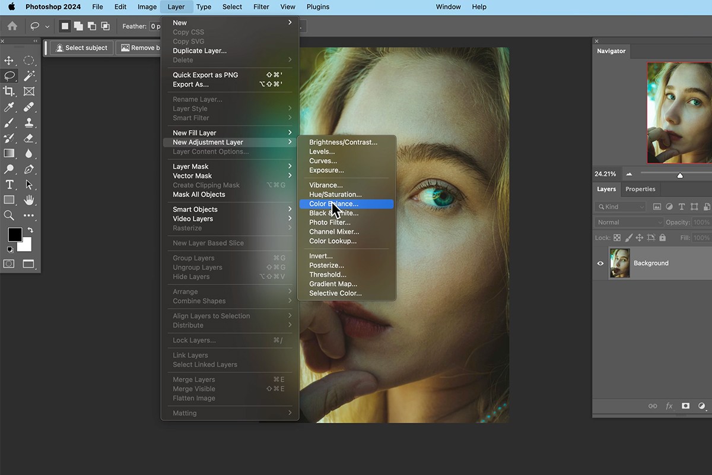Click the Navigator zoom slider handle

point(680,175)
